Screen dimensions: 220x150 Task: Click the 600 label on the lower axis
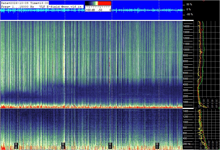coord(185,133)
